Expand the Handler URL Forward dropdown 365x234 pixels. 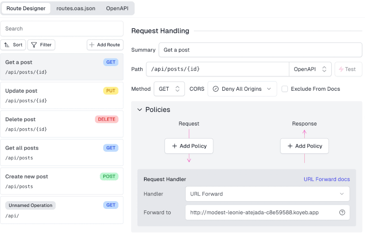(267, 194)
